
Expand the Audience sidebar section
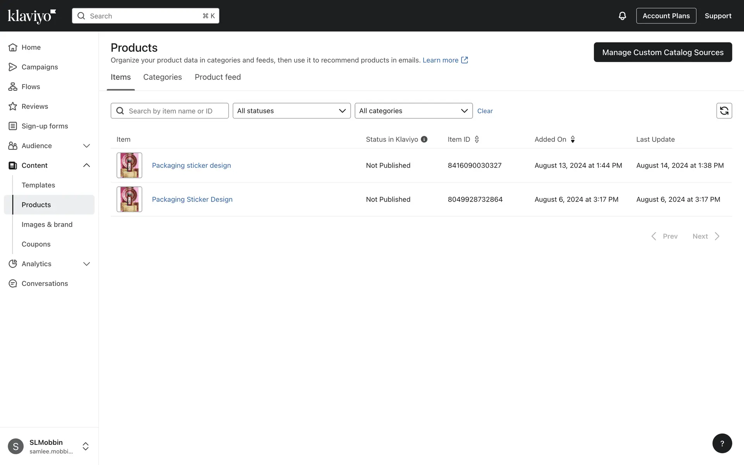click(x=86, y=146)
